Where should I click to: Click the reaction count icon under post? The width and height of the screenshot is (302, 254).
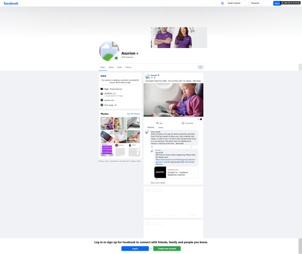201,119
